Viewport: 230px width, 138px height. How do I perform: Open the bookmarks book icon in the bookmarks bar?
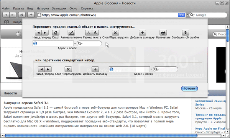(x=6, y=22)
